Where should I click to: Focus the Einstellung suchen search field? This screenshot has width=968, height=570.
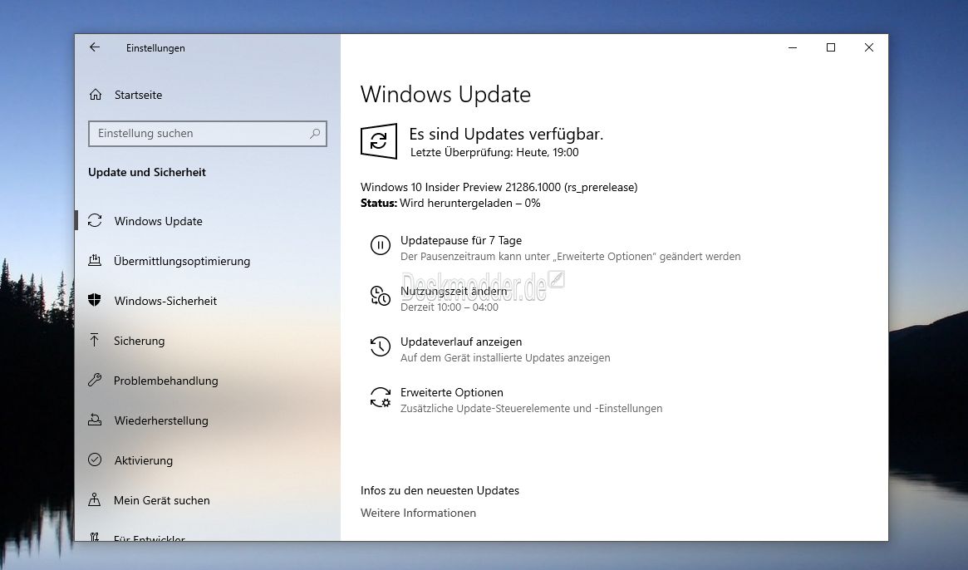208,134
